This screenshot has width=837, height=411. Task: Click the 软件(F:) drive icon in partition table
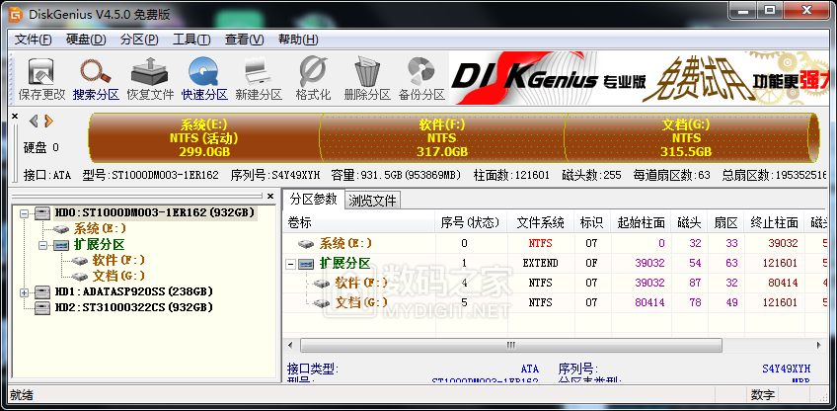[x=322, y=283]
